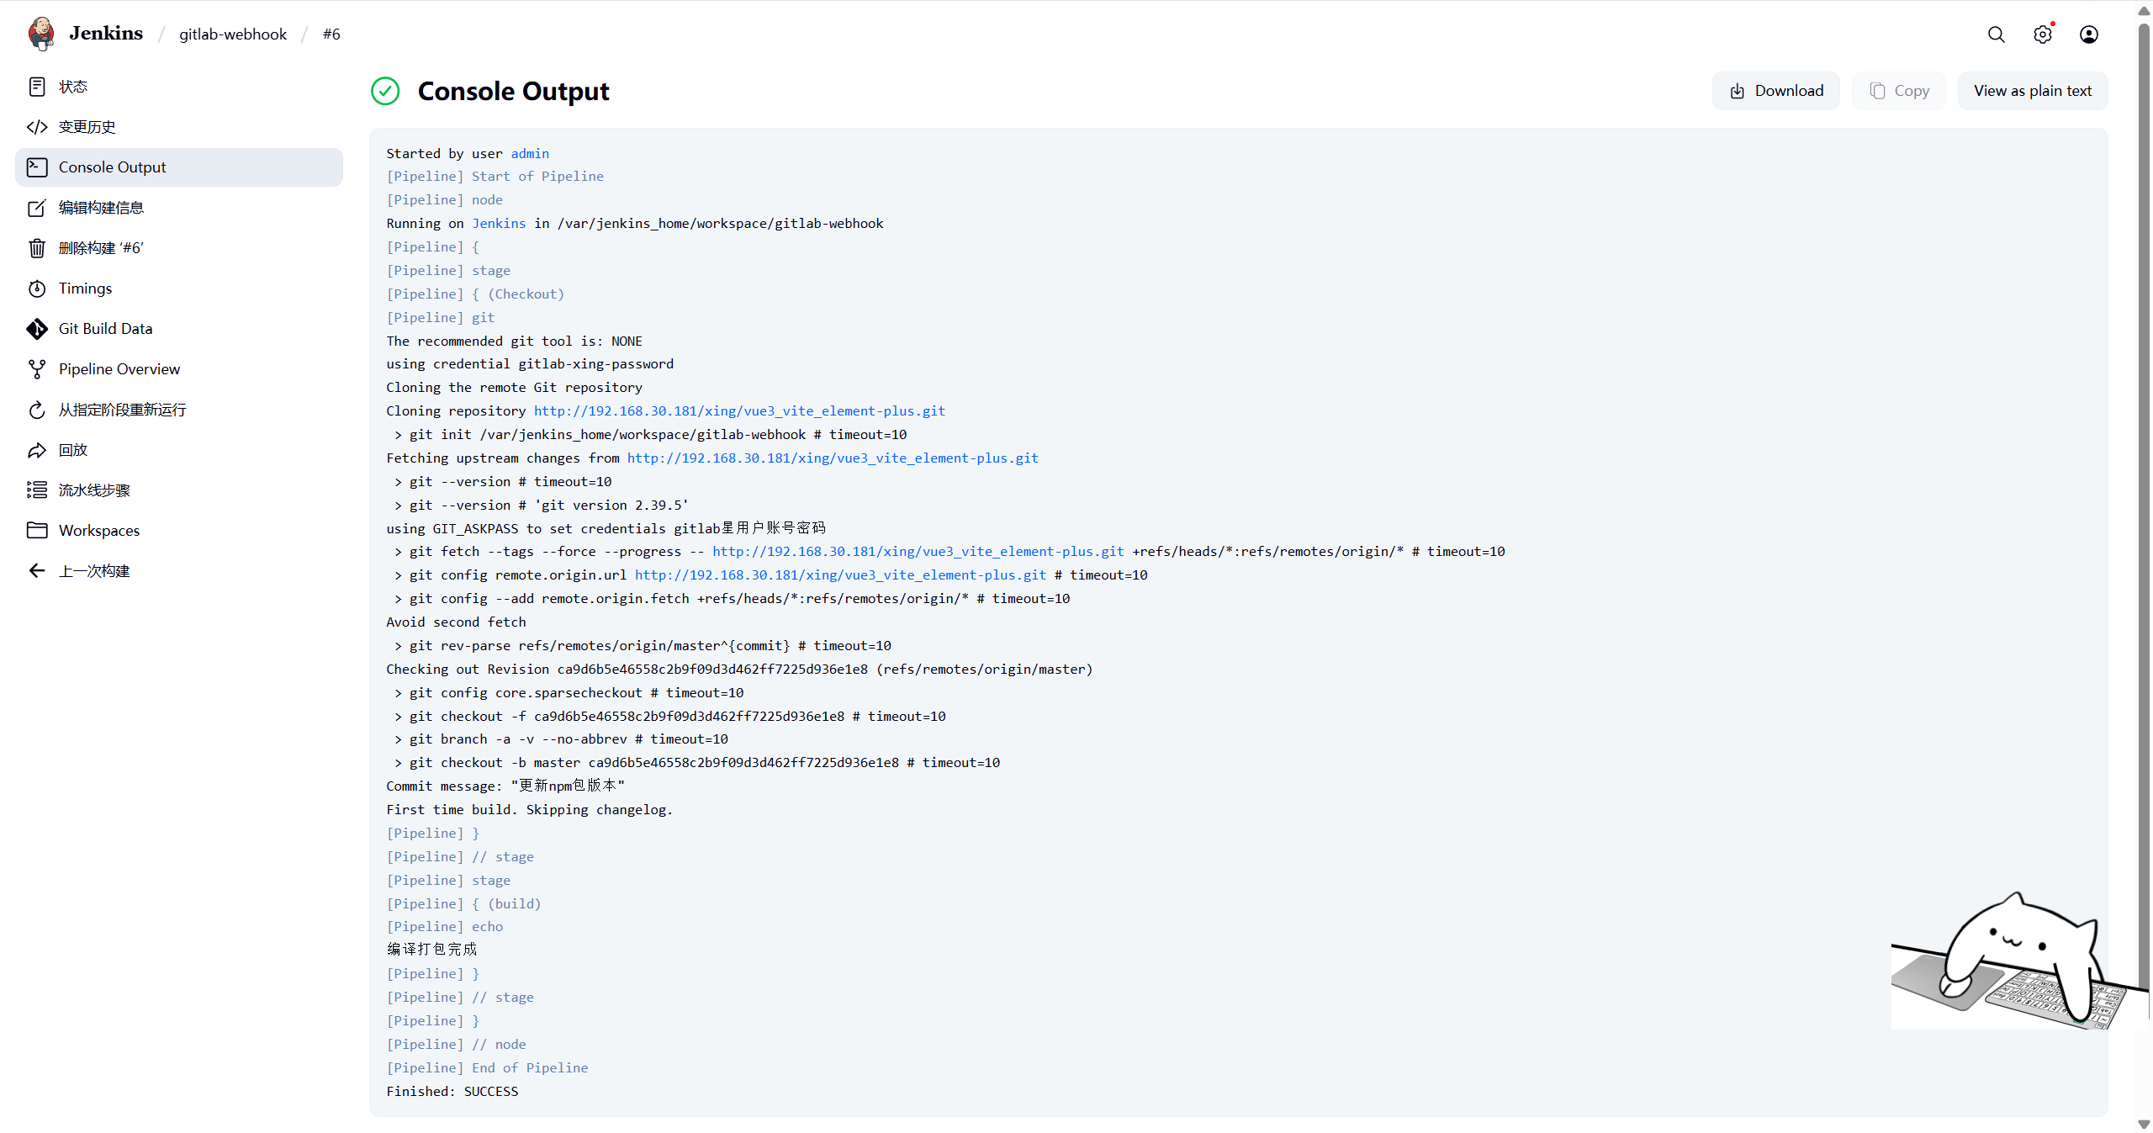Viewport: 2153px width, 1133px height.
Task: Open the search magnifier icon
Action: [x=1996, y=34]
